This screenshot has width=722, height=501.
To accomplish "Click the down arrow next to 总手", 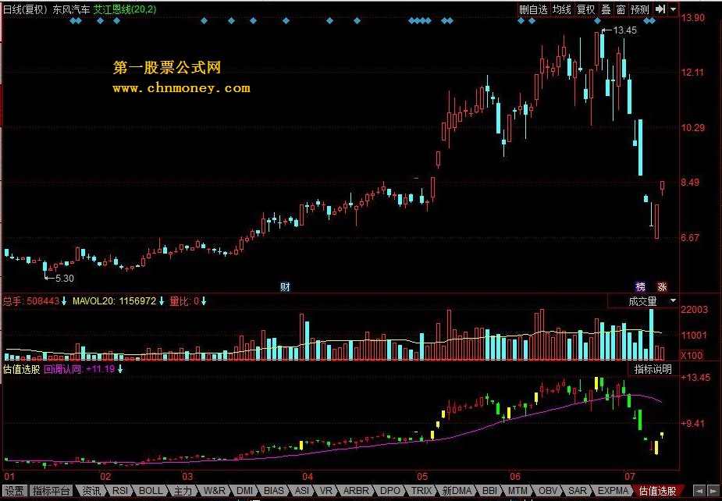I will point(64,301).
